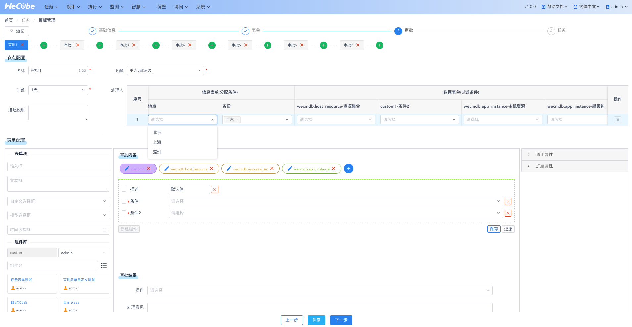Viewport: 632px width, 327px height.
Task: Delete the 审批1 node with its X
Action: pyautogui.click(x=22, y=45)
